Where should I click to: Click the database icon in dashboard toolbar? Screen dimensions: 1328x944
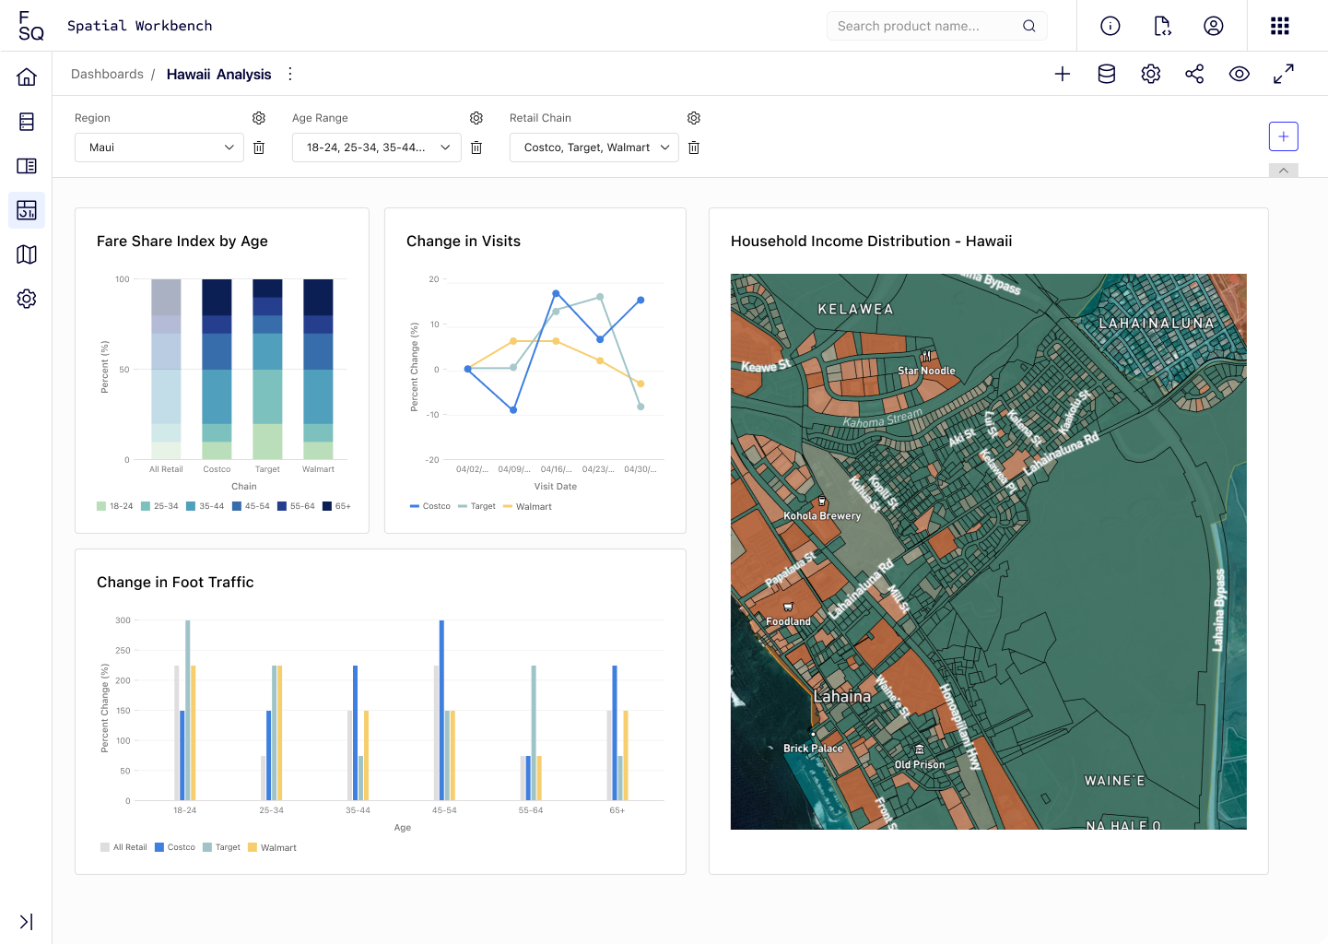1106,75
